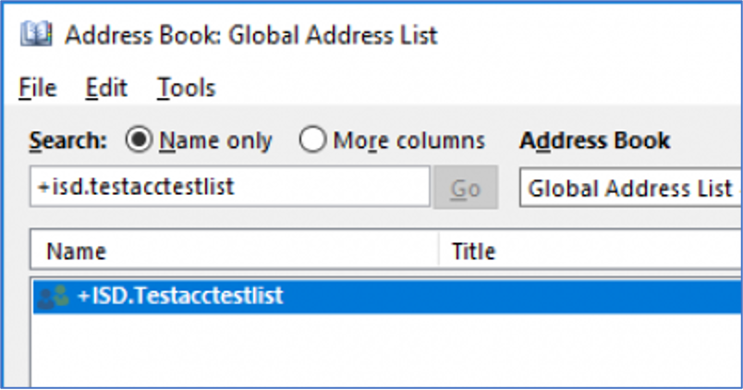Sort by the Name column header
This screenshot has height=390, width=743.
tap(235, 250)
